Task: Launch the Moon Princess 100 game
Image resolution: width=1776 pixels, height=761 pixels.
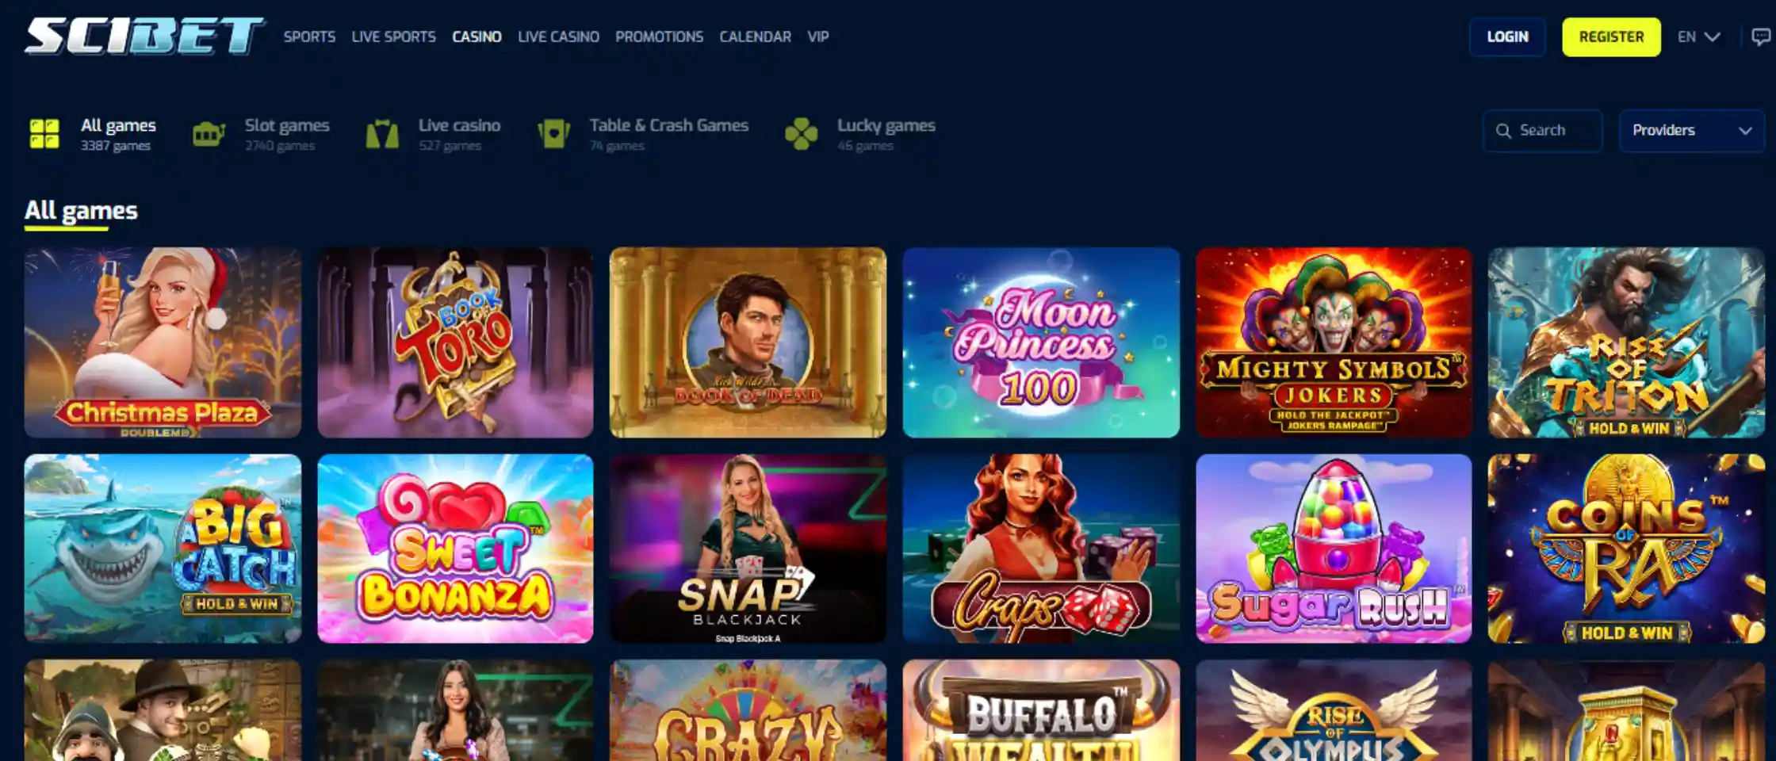Action: (x=1041, y=342)
